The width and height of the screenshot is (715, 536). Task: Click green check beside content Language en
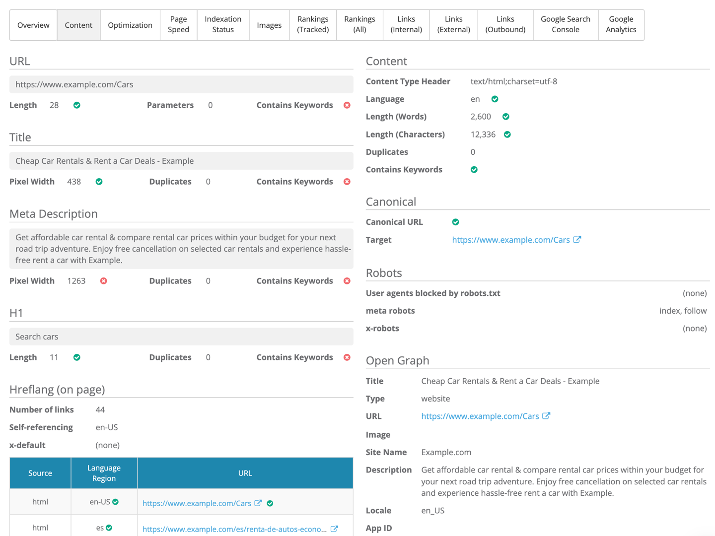(x=495, y=99)
